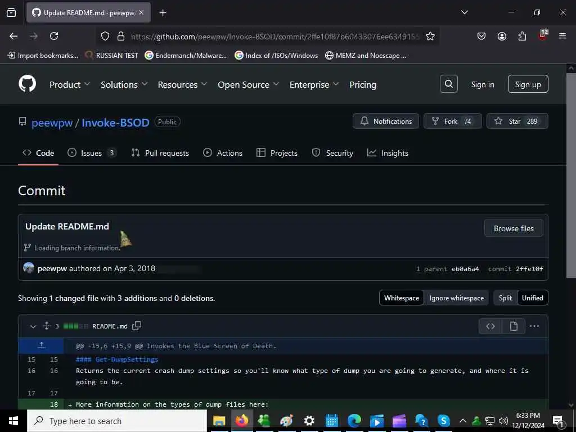The width and height of the screenshot is (576, 432).
Task: Click the Notifications button
Action: pos(386,121)
